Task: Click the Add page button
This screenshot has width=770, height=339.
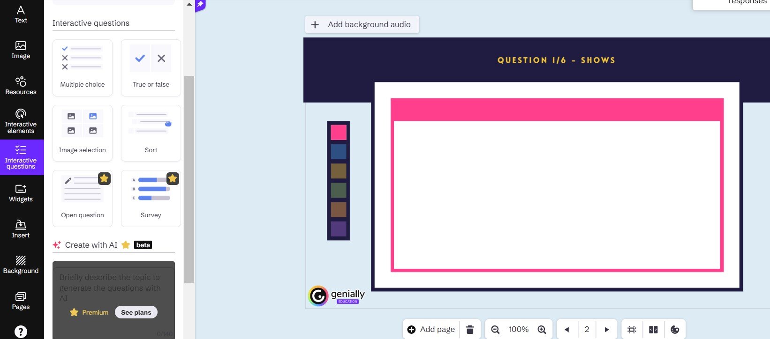Action: point(431,330)
